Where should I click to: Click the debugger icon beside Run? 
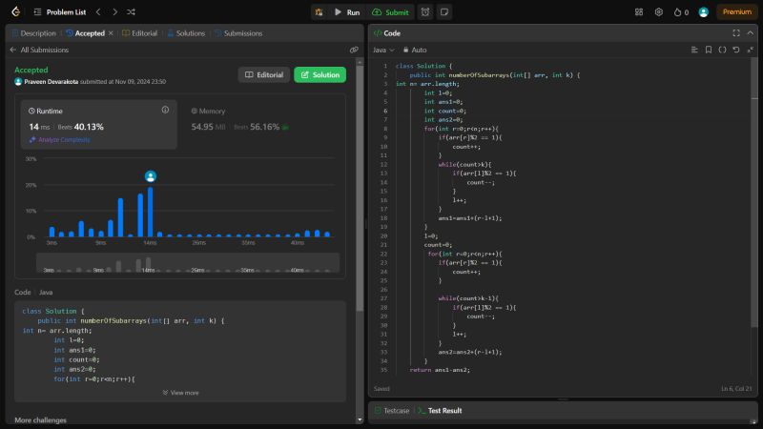319,12
